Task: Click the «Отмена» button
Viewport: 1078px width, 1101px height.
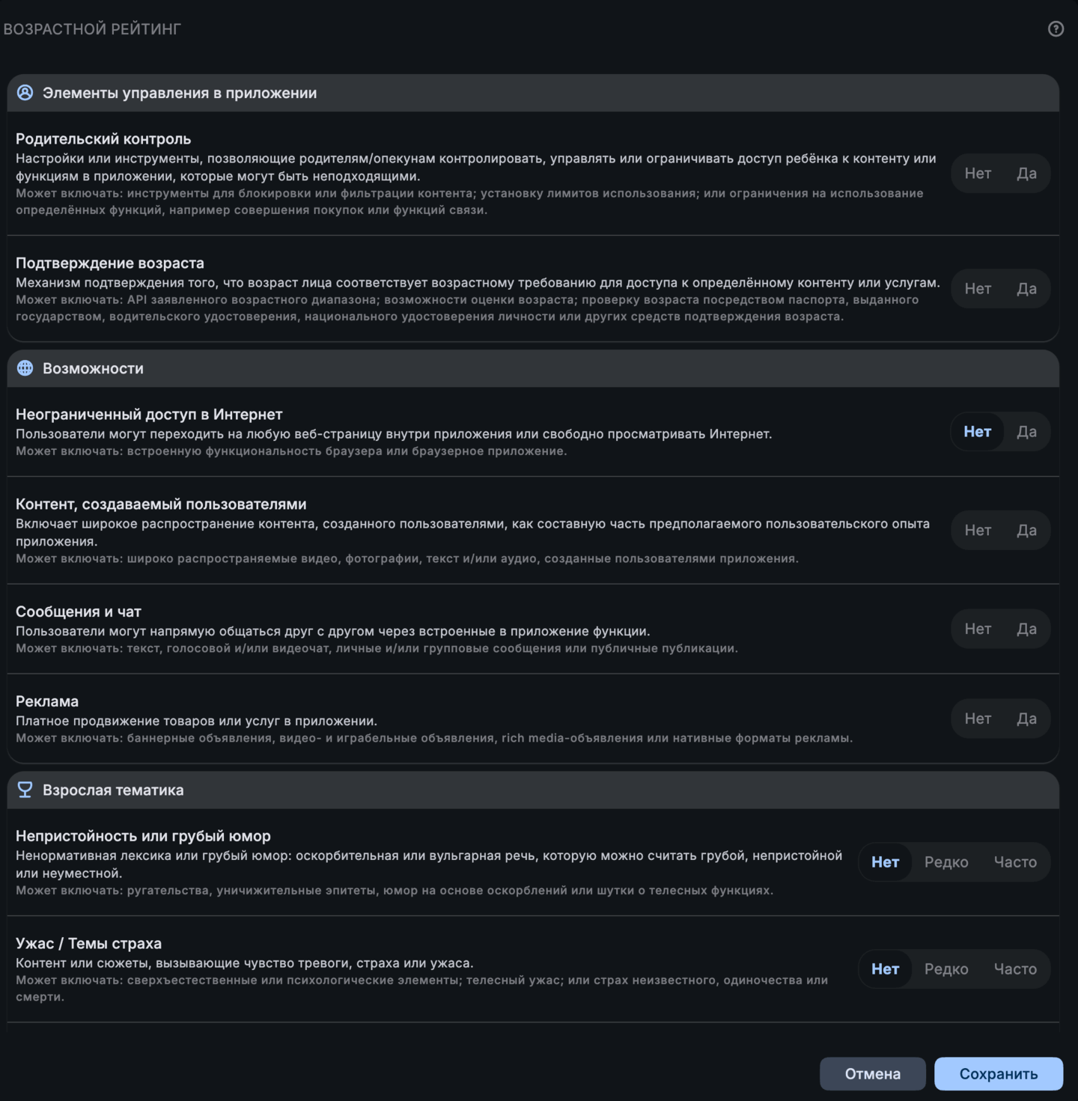Action: point(874,1073)
